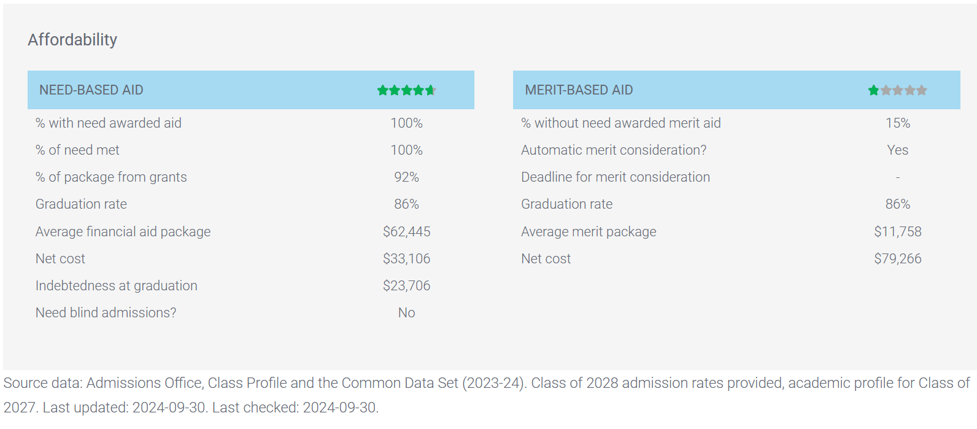977x429 pixels.
Task: Click the first green star in Need-Based Aid
Action: tap(382, 90)
